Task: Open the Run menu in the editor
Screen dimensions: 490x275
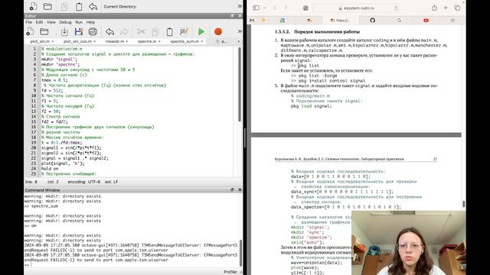Action: coord(79,22)
